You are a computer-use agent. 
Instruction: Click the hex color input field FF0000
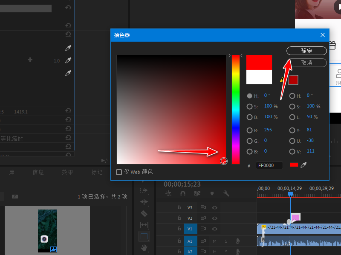click(x=269, y=165)
